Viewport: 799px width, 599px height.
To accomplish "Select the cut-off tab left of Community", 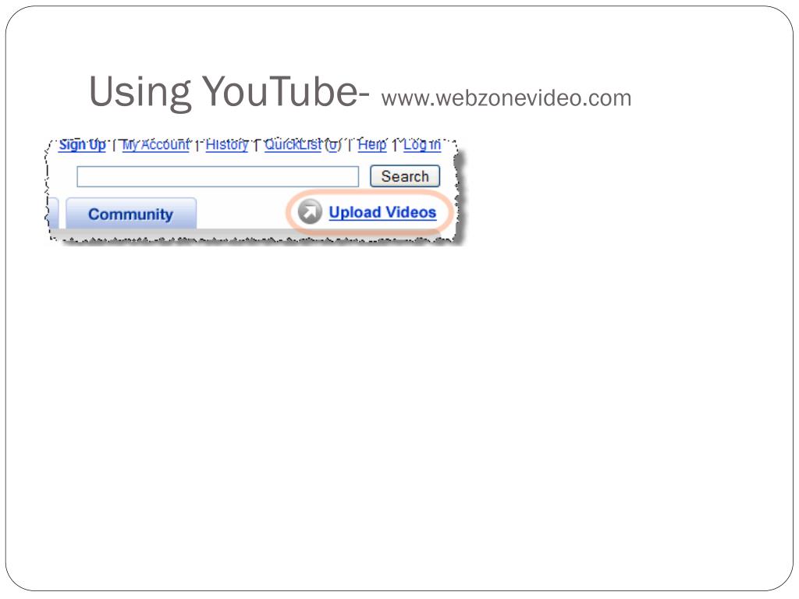I will pos(54,214).
